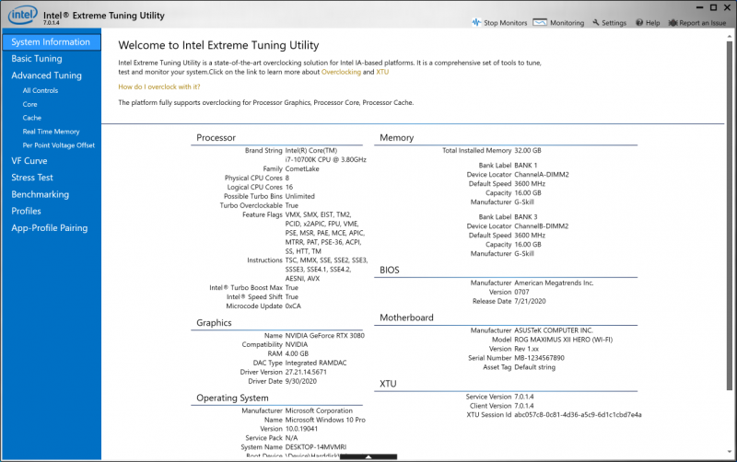Screen dimensions: 737x462
Task: Click the Stop Monitors waveform icon
Action: pos(476,22)
